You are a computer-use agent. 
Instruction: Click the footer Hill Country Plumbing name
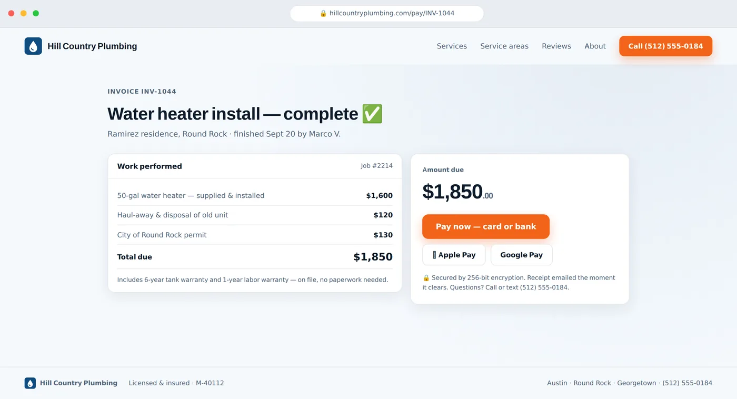coord(78,383)
